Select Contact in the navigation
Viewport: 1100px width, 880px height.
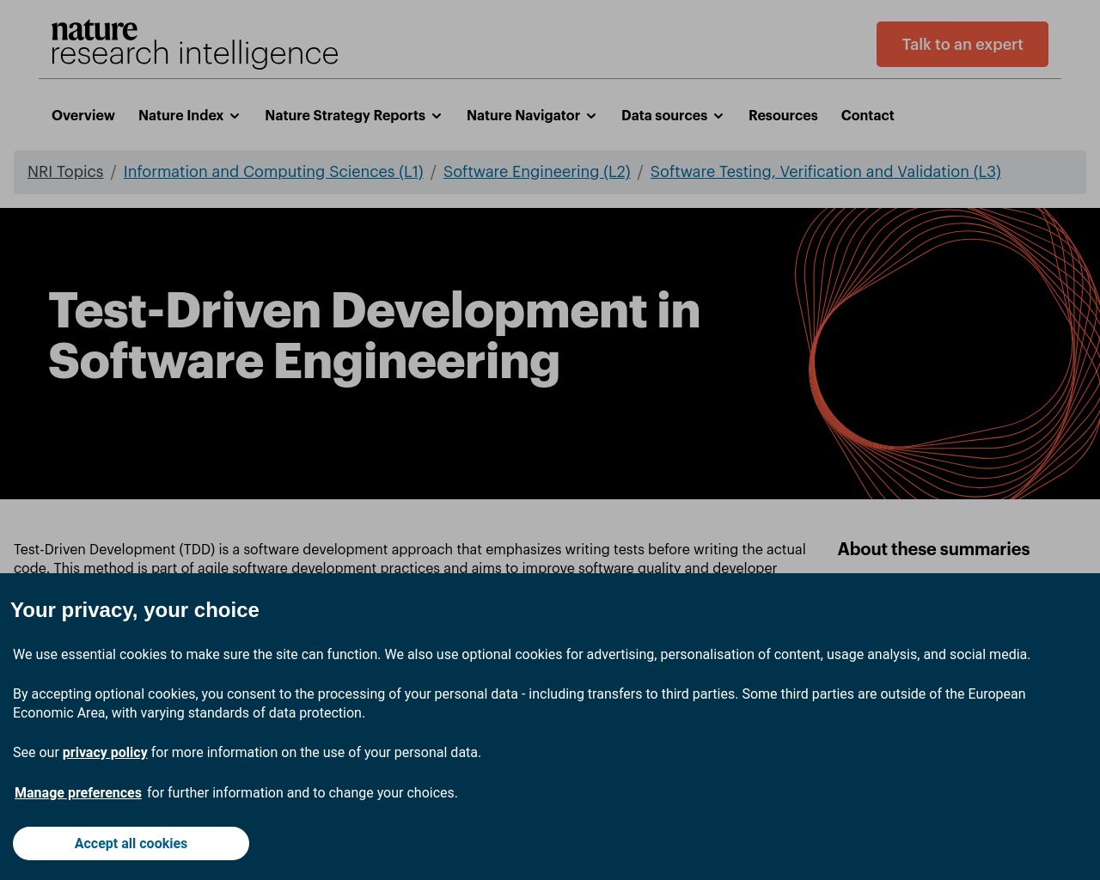pyautogui.click(x=867, y=115)
